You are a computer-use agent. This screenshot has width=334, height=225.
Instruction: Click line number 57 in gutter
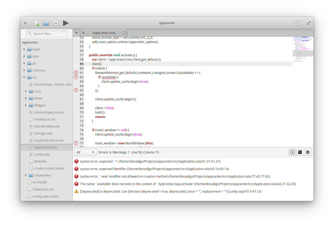click(82, 55)
